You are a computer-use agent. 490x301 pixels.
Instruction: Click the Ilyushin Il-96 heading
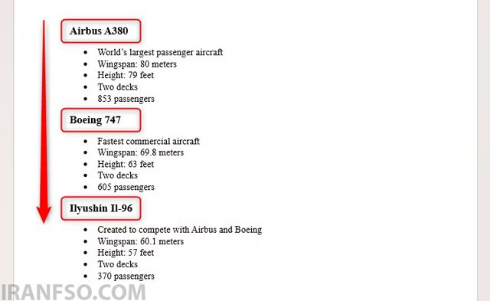[x=101, y=208]
